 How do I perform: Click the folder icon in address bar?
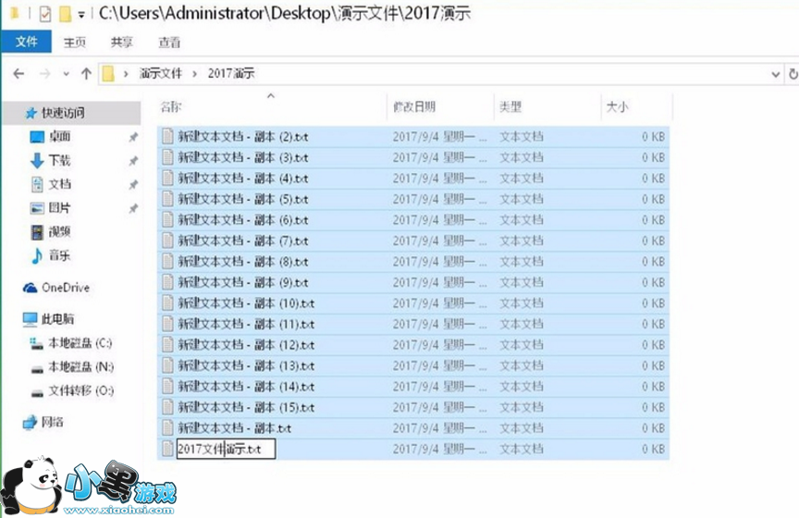point(108,74)
